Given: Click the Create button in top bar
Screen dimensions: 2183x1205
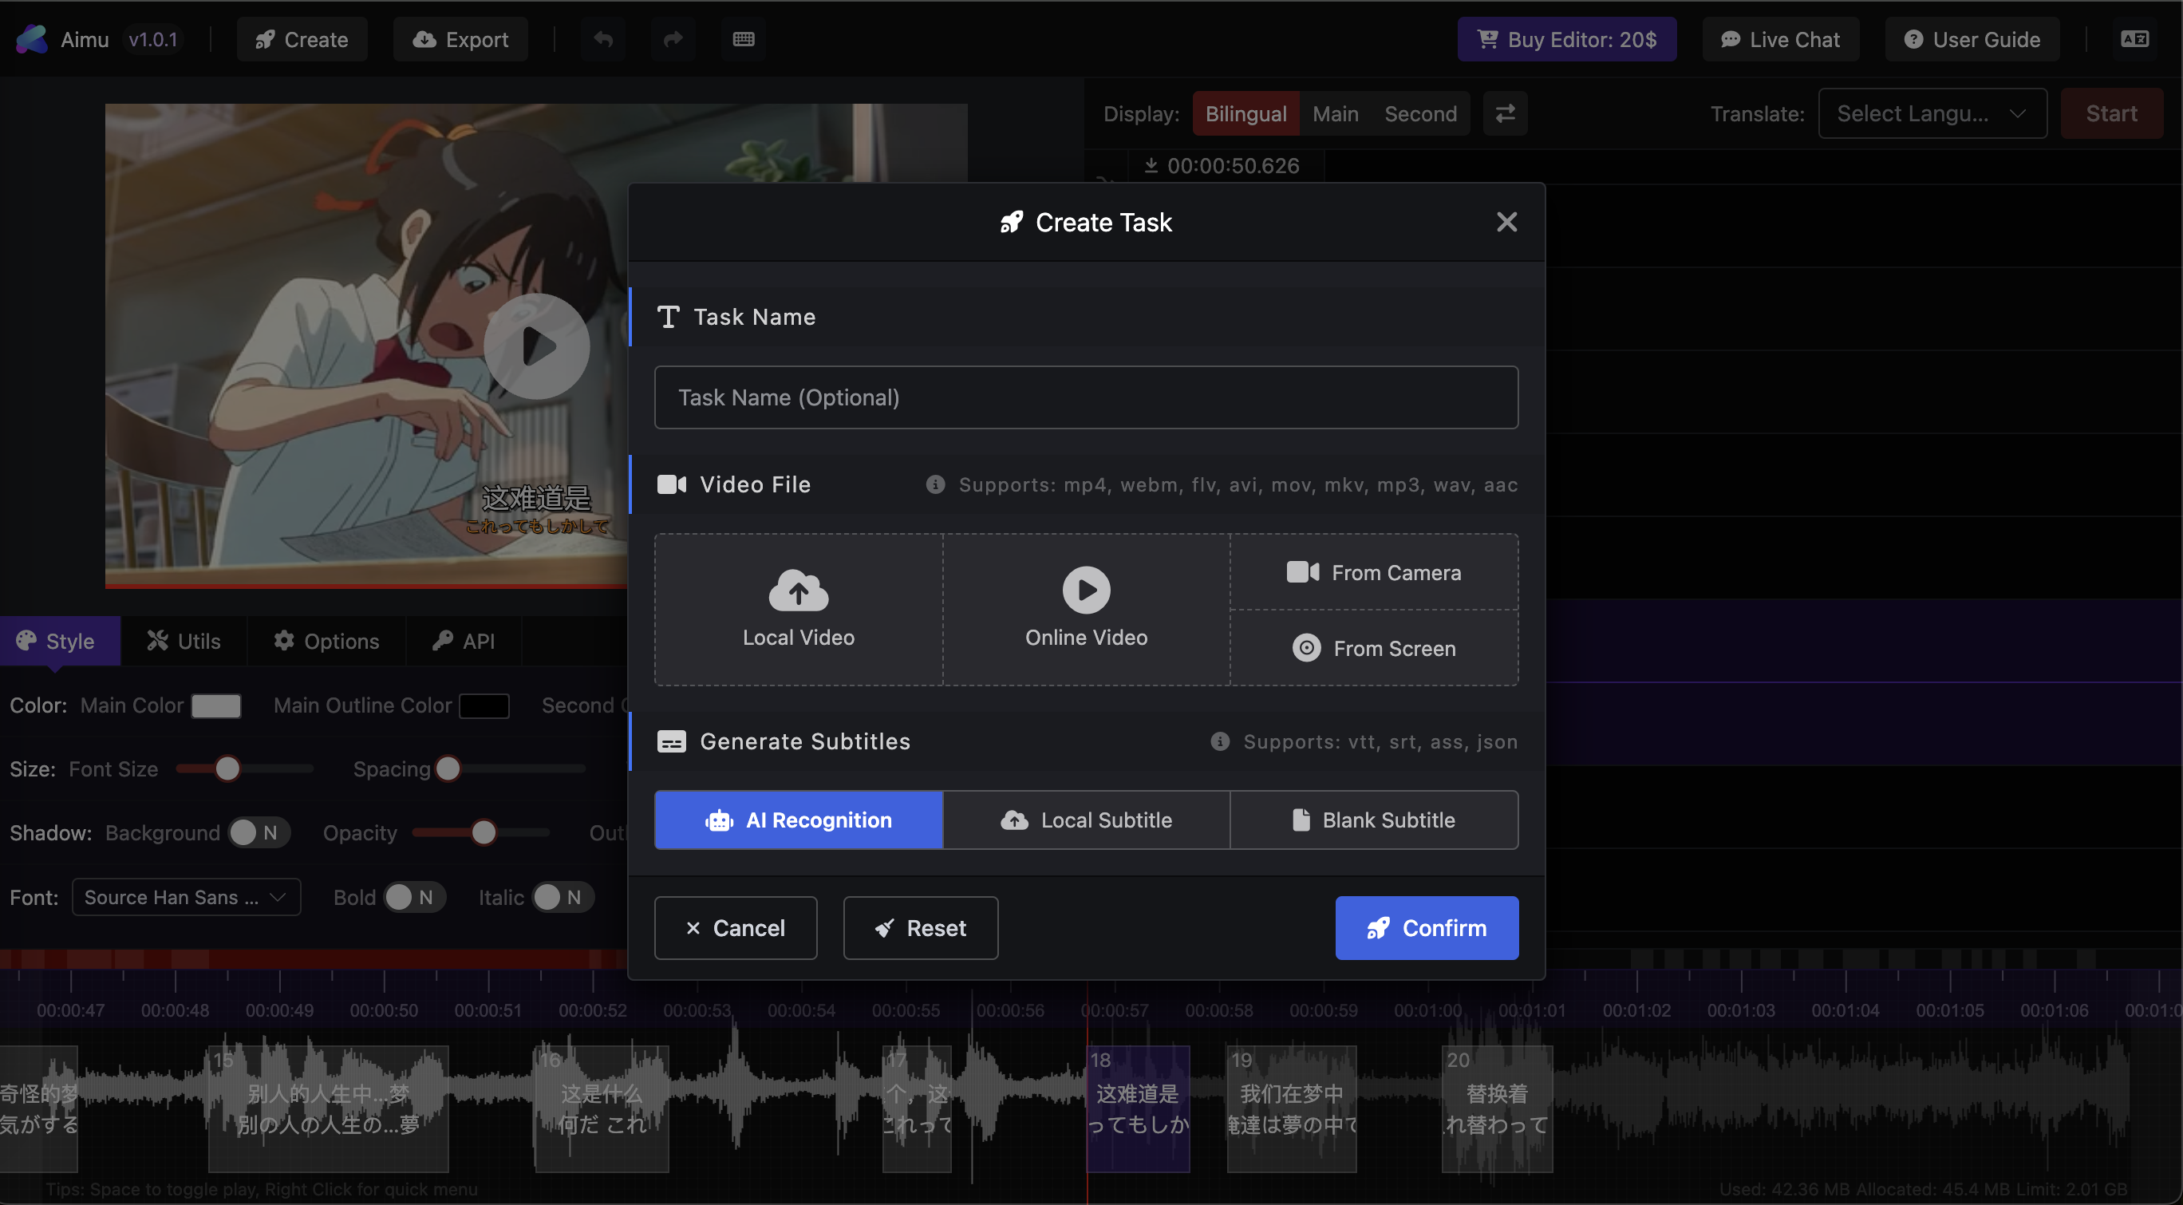Looking at the screenshot, I should 302,39.
